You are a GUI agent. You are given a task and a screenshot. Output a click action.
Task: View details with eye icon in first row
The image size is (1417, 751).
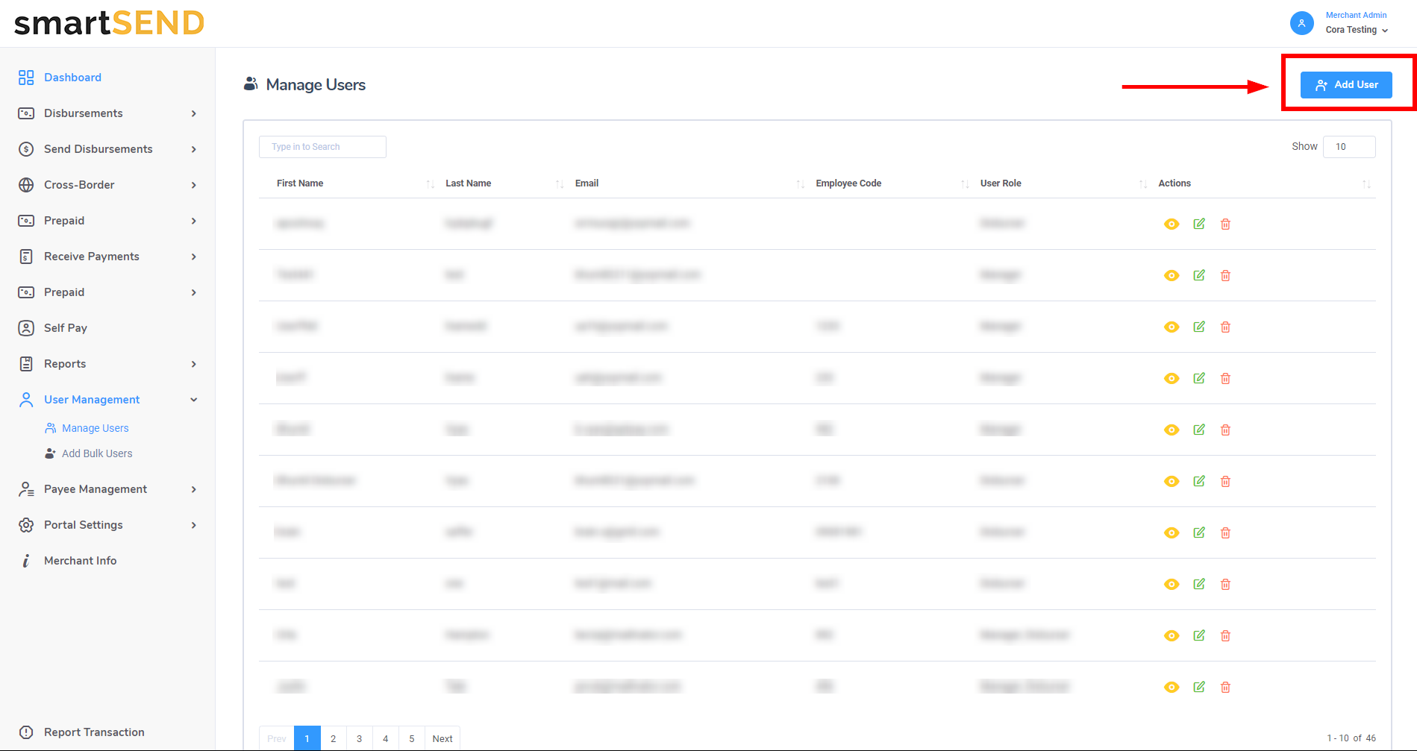coord(1172,224)
